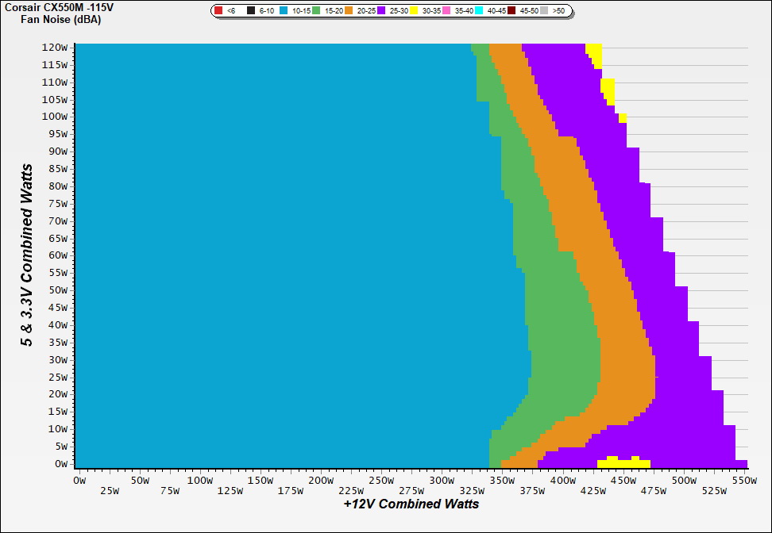The image size is (772, 533).
Task: Click the 300W tick label on x-axis
Action: 442,481
